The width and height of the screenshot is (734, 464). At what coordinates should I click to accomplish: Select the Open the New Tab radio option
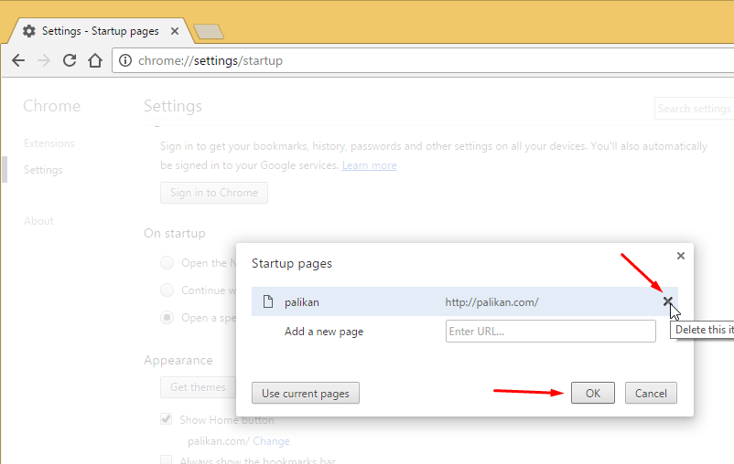(167, 263)
